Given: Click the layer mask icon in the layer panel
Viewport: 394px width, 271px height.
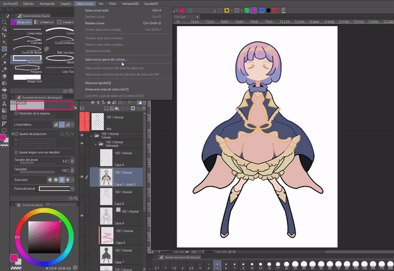Looking at the screenshot, I should click(133, 109).
